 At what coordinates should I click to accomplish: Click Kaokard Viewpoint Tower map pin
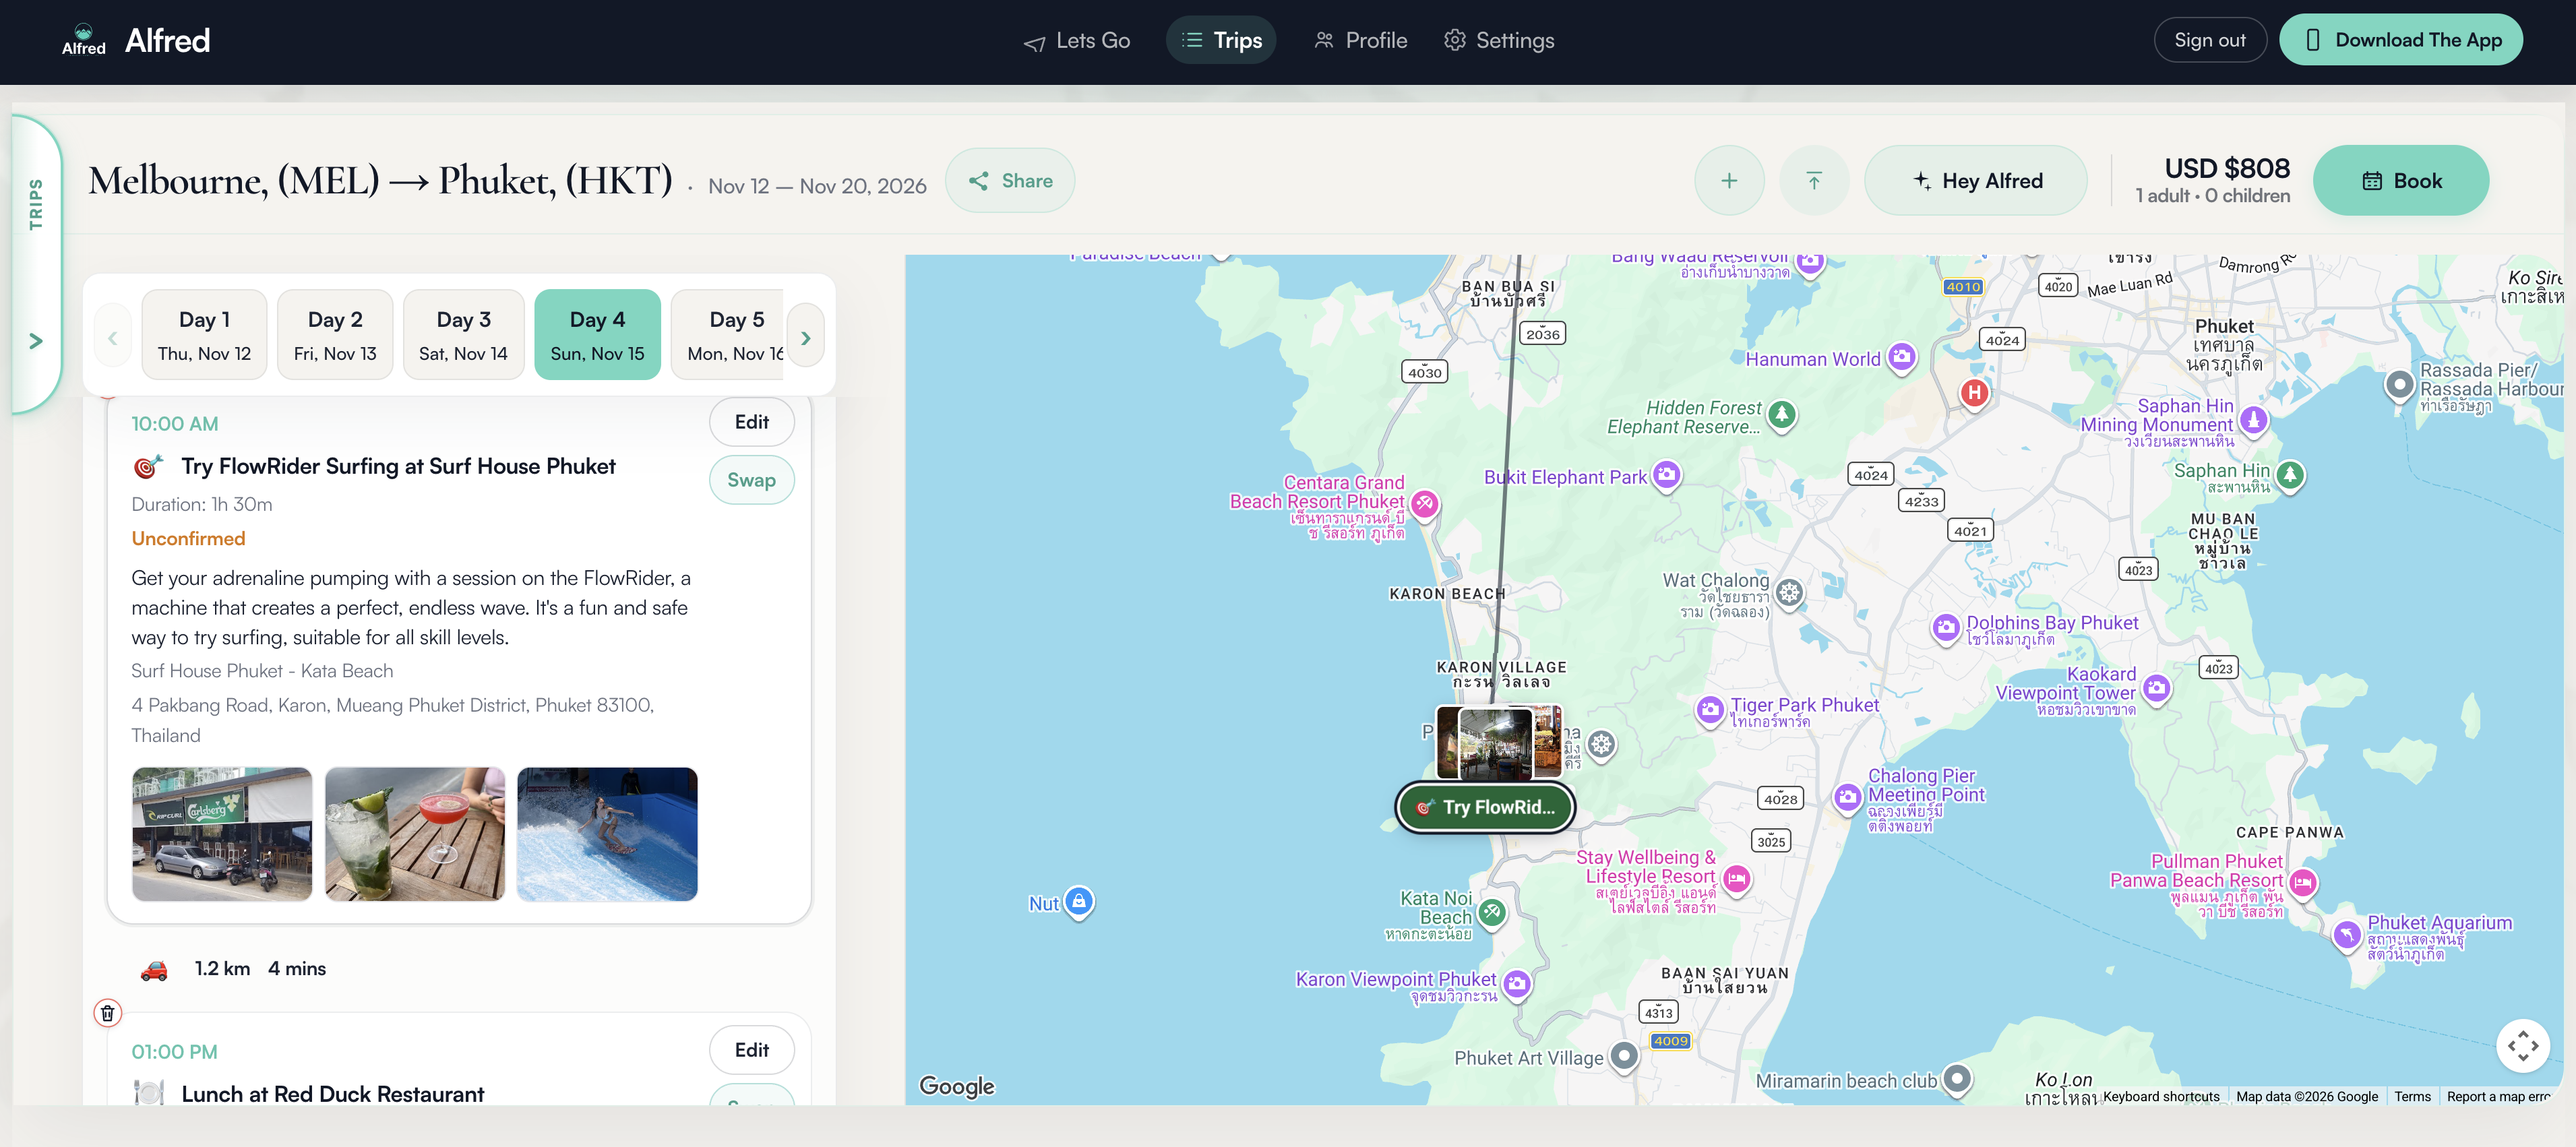[x=2157, y=689]
